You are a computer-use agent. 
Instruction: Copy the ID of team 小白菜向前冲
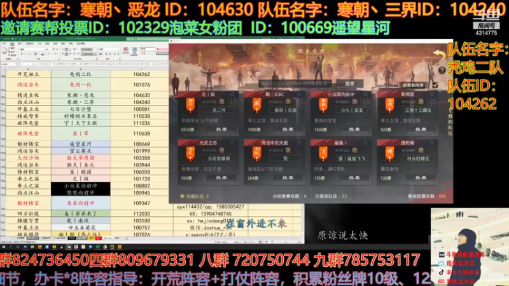pos(355,102)
